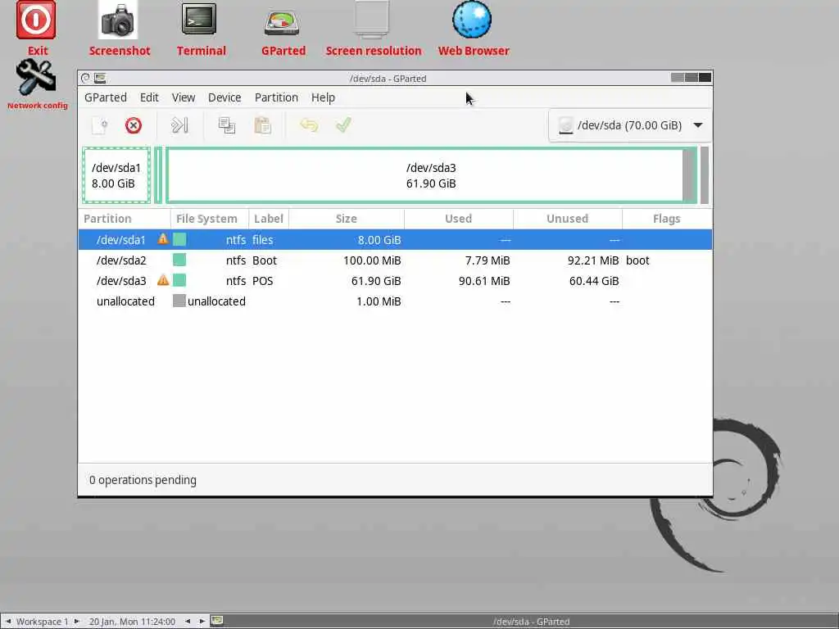Select the /dev/sda1 block in the disk map
Viewport: 839px width, 629px height.
116,175
